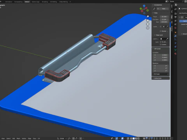Open the Object Data mesh tab icon
This screenshot has width=187, height=140.
point(175,50)
